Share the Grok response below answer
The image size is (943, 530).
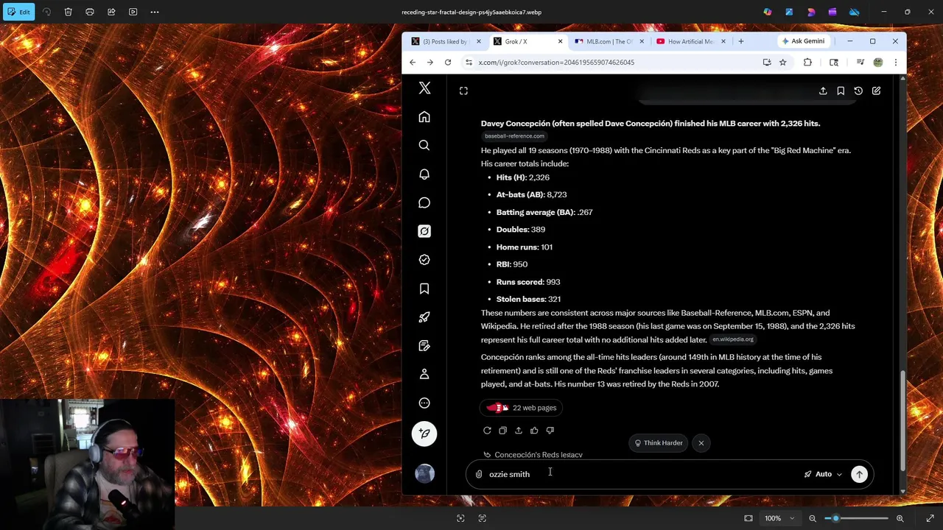click(519, 431)
